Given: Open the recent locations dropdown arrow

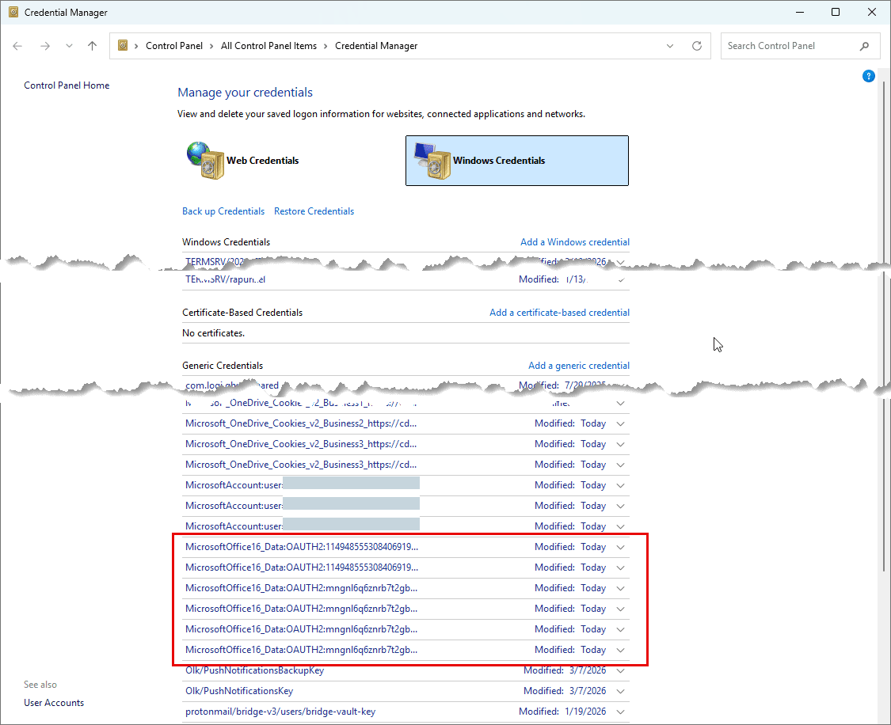Looking at the screenshot, I should [x=69, y=46].
